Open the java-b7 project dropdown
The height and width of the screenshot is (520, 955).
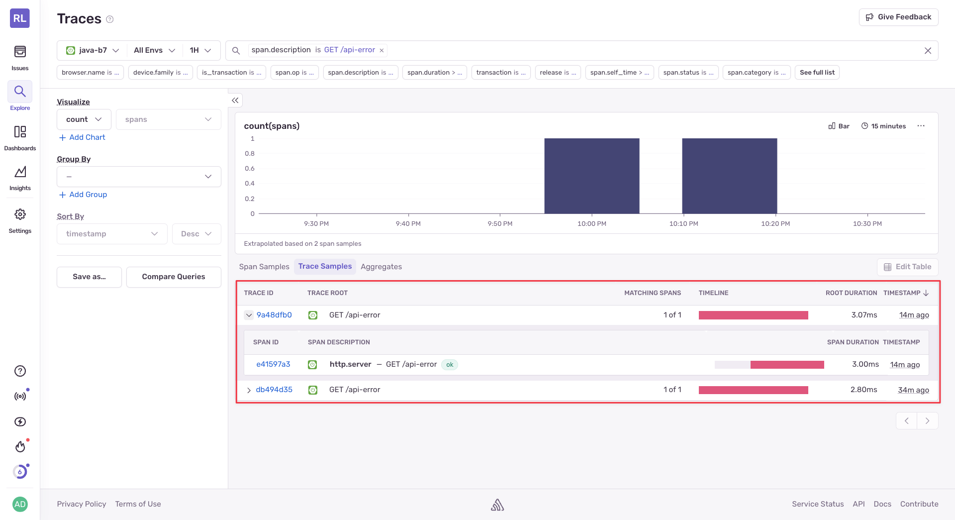tap(93, 50)
